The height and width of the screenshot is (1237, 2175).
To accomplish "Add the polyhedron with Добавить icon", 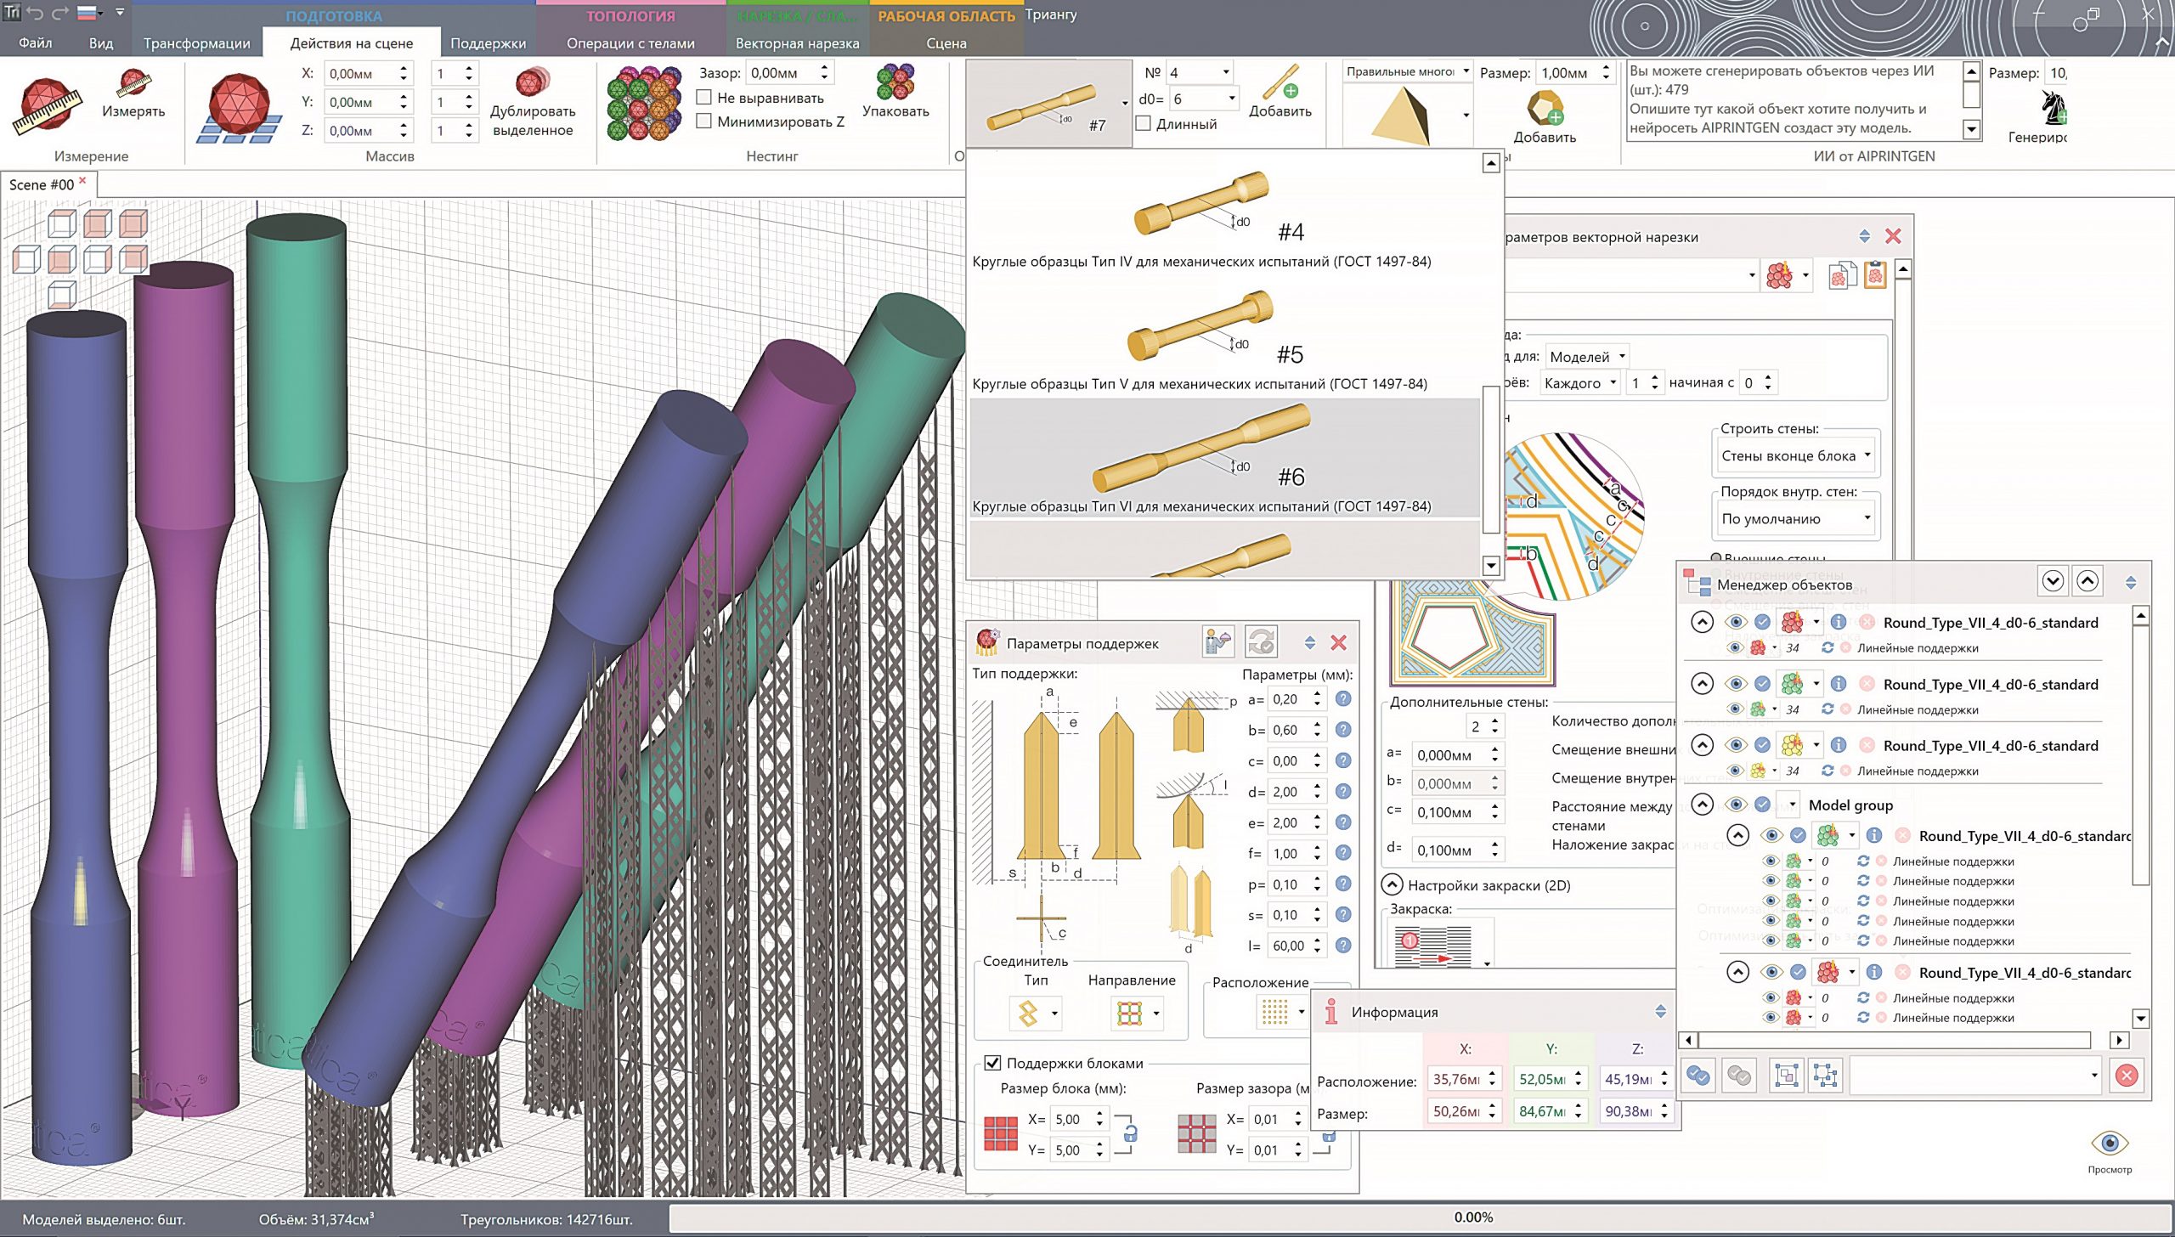I will click(1544, 109).
